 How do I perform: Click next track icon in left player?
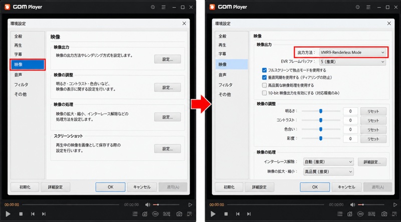(x=44, y=214)
